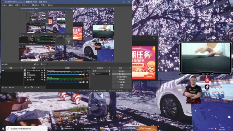The width and height of the screenshot is (233, 131).
Task: Add a new scene with plus icon
Action: (x=3, y=87)
